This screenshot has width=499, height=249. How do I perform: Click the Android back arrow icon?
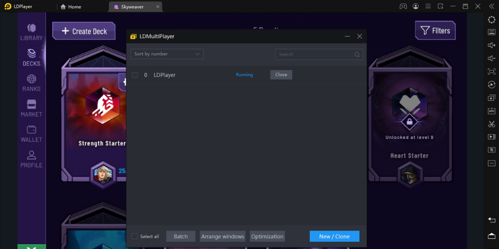click(491, 220)
